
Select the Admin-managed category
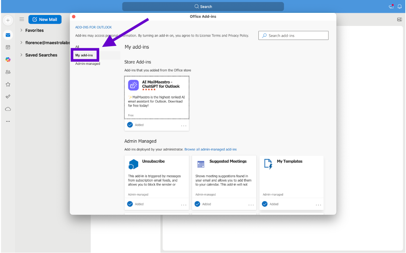(x=87, y=63)
